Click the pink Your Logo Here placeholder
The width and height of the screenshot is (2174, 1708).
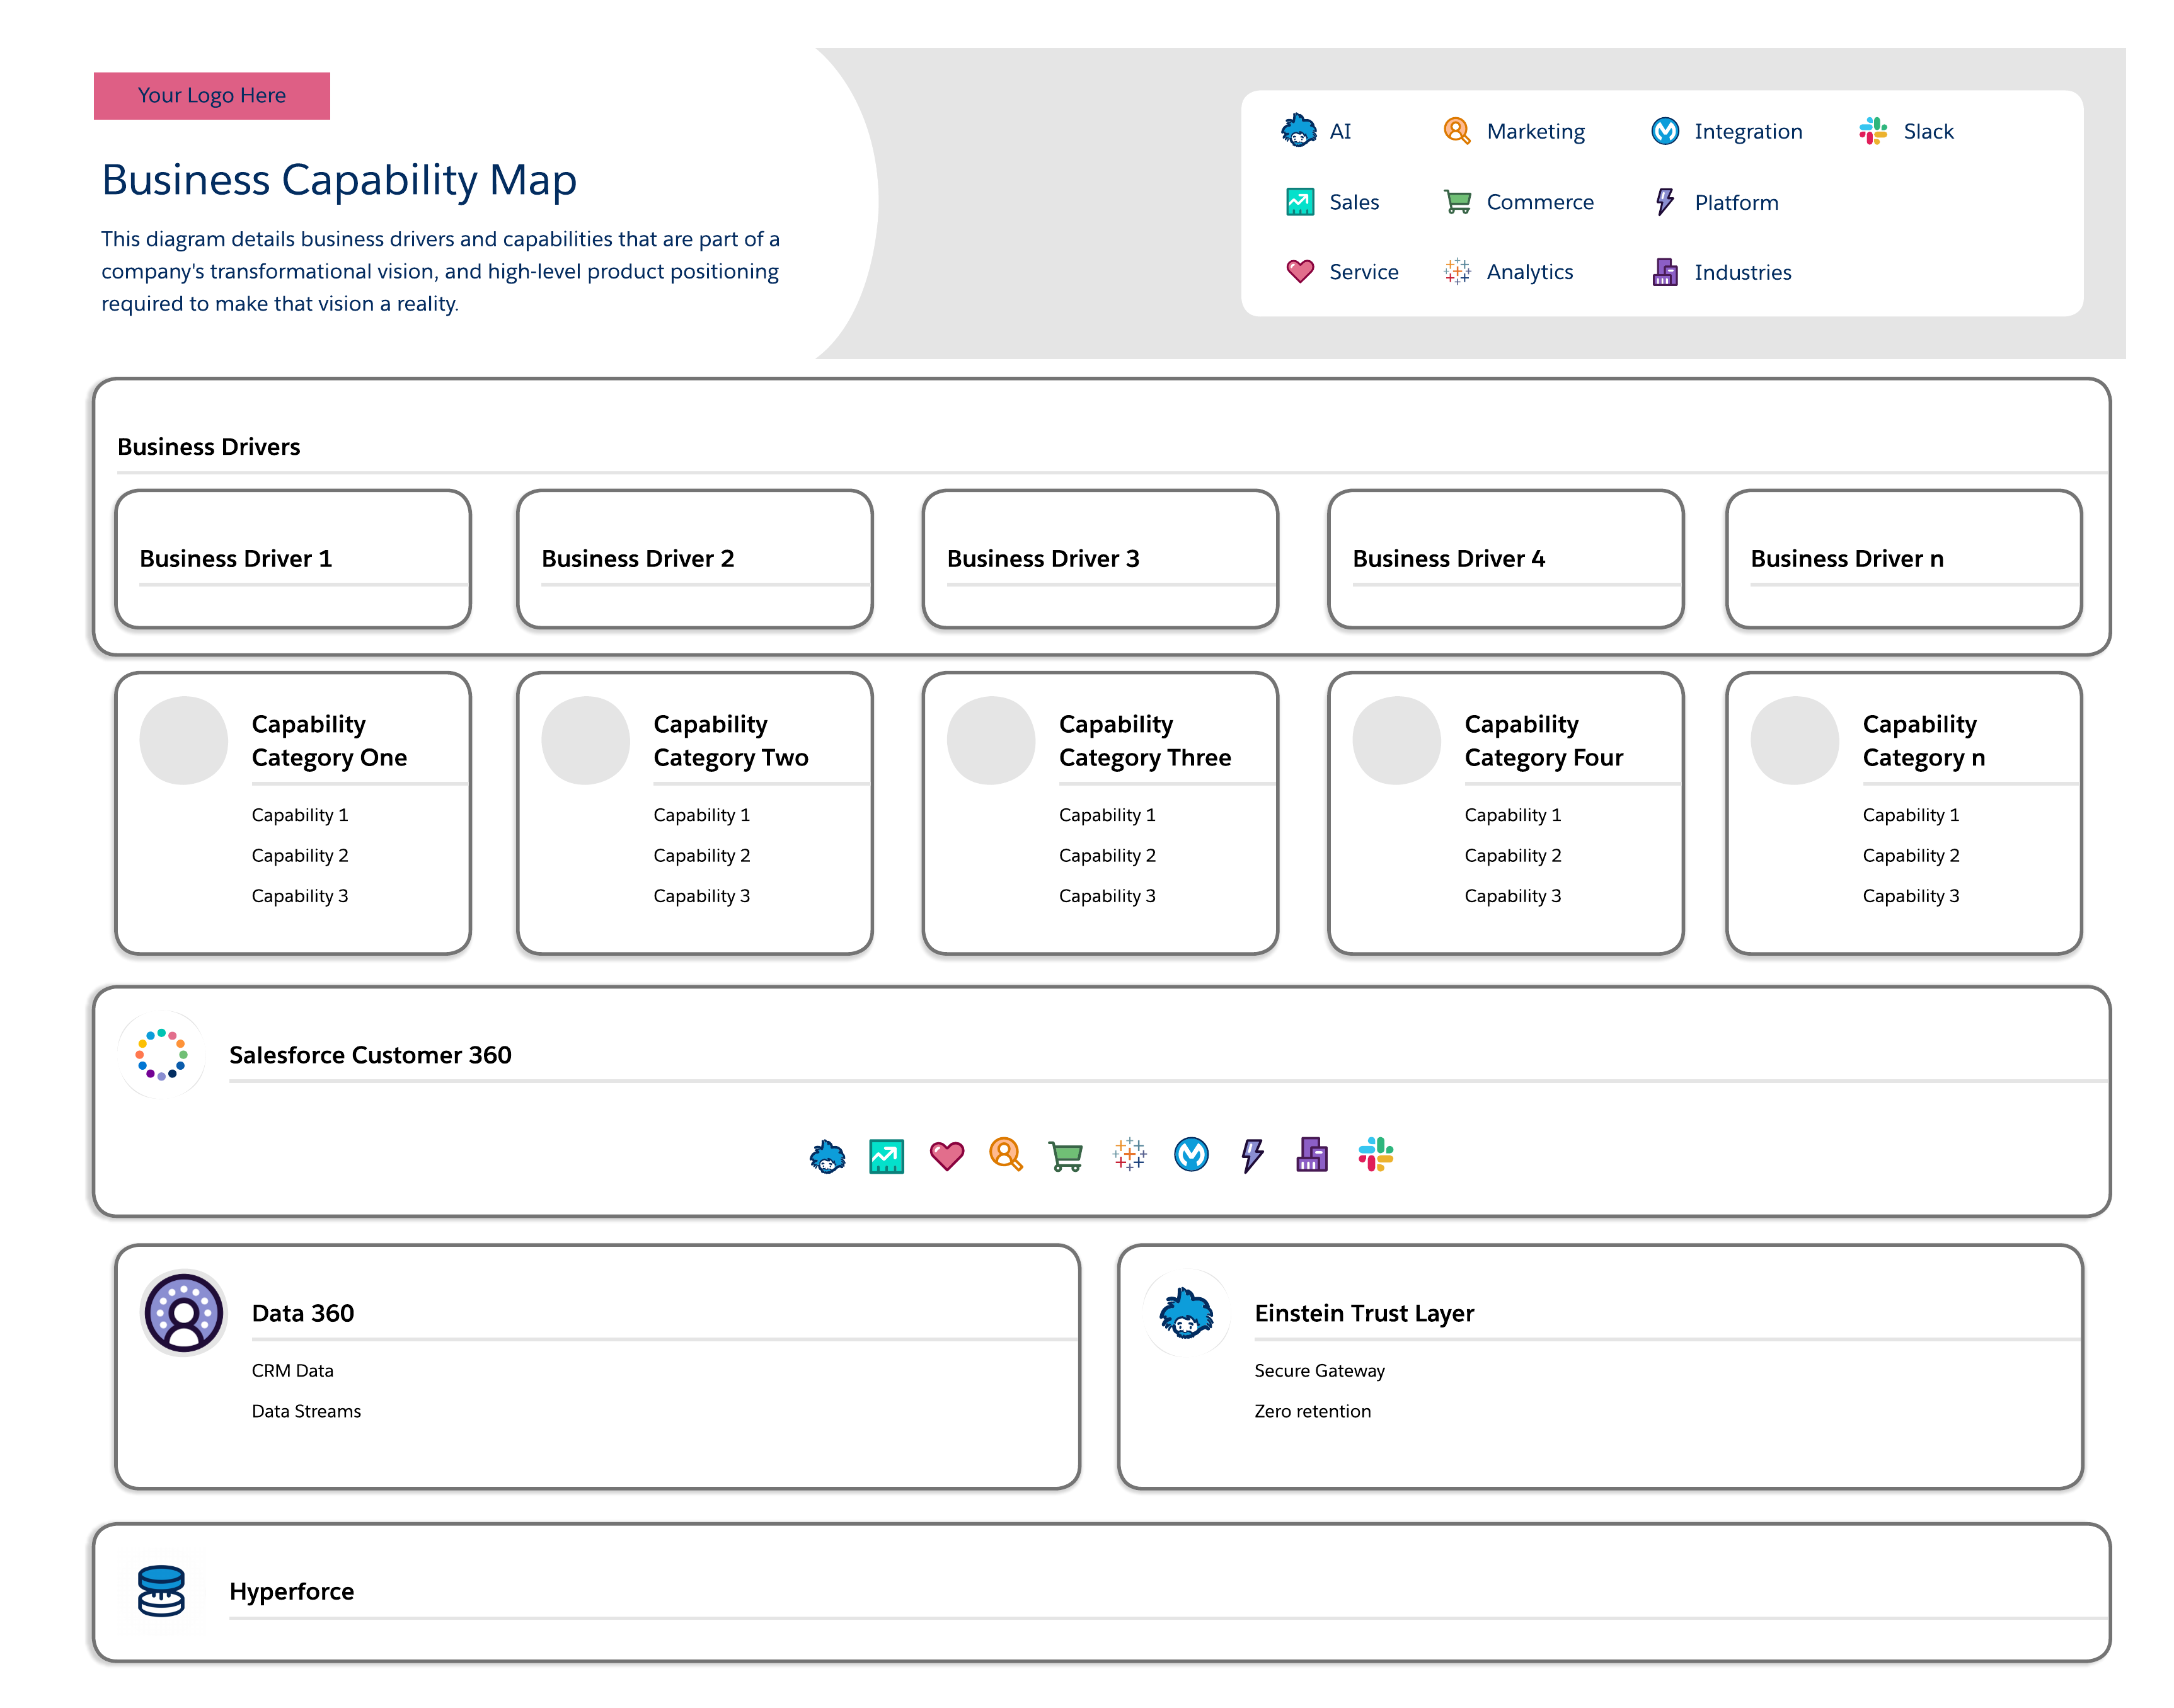(212, 96)
